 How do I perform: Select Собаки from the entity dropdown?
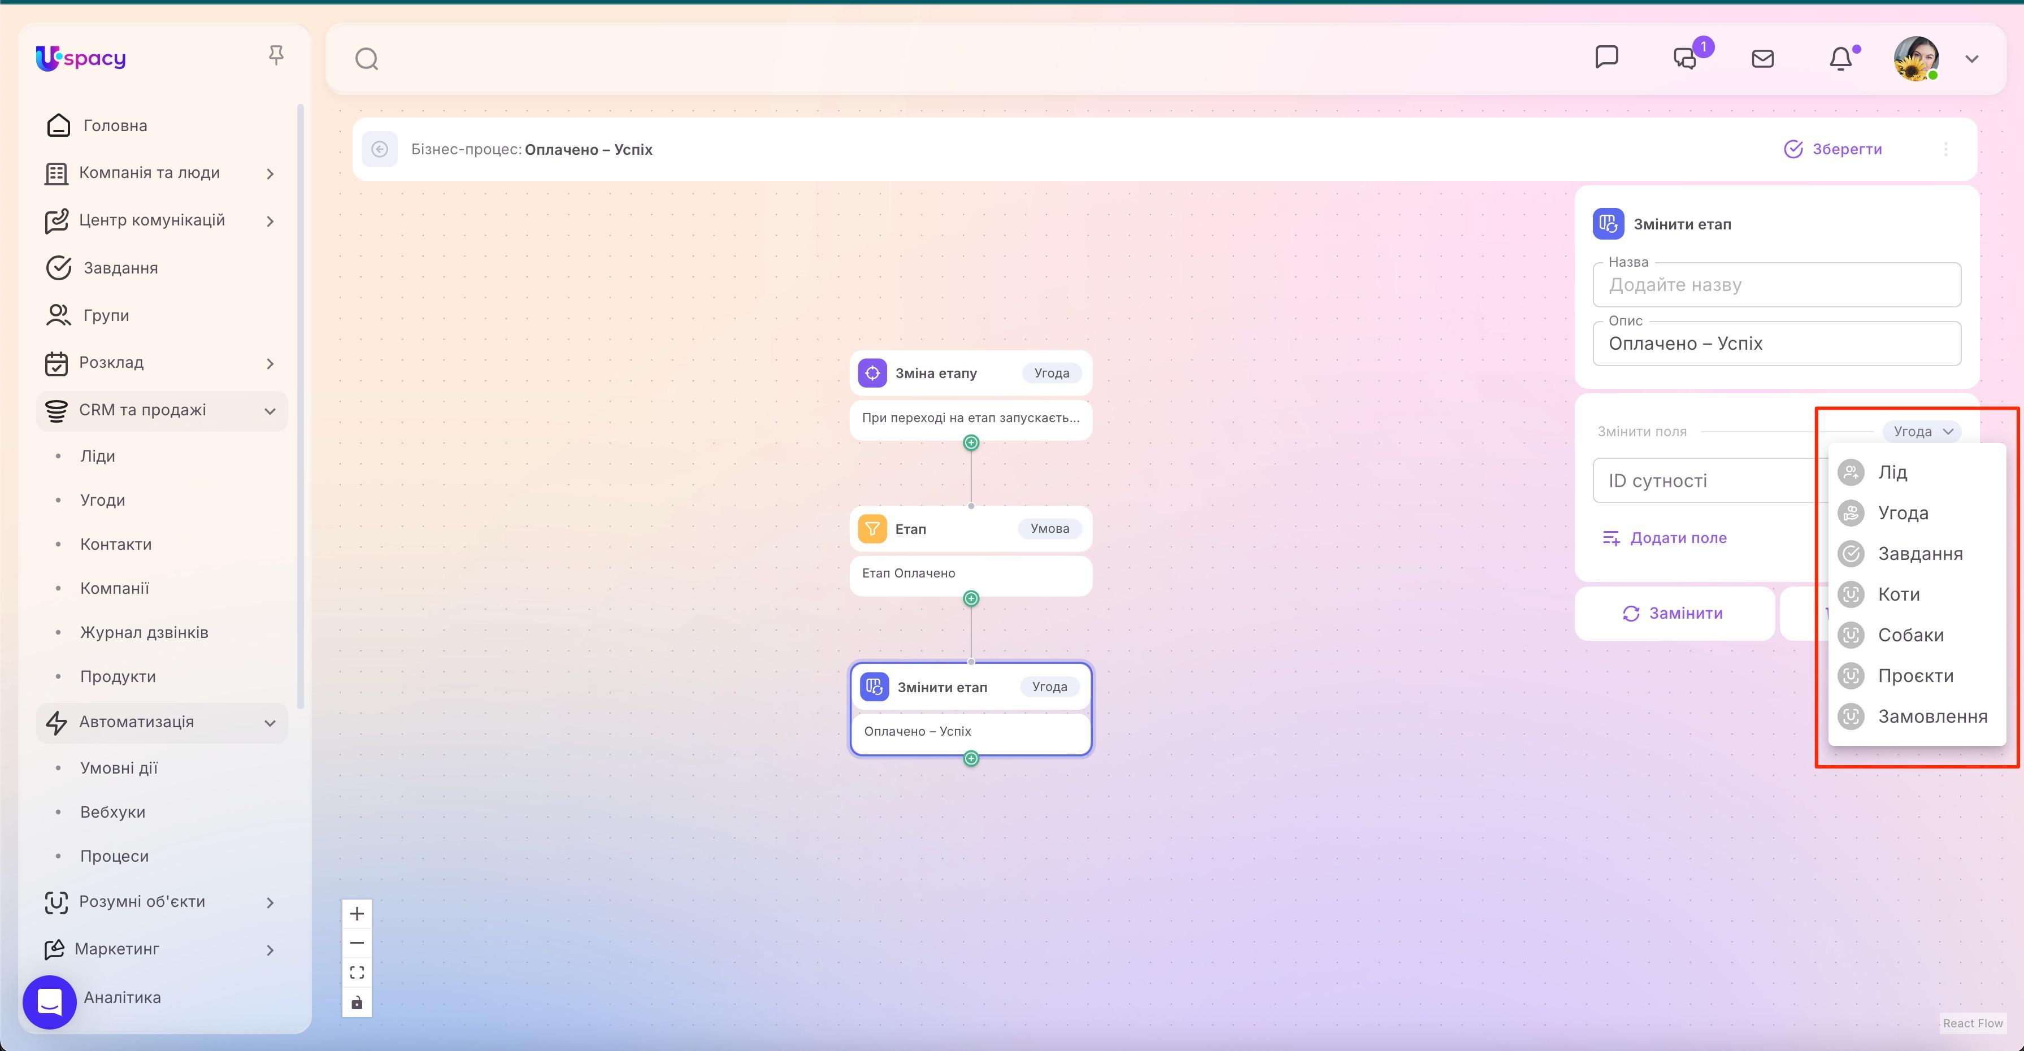click(1911, 635)
